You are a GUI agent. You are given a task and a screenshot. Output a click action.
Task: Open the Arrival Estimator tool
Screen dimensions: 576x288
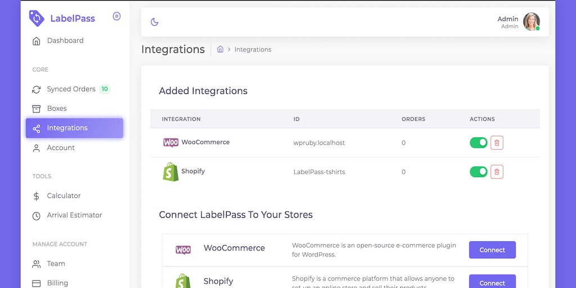click(74, 215)
